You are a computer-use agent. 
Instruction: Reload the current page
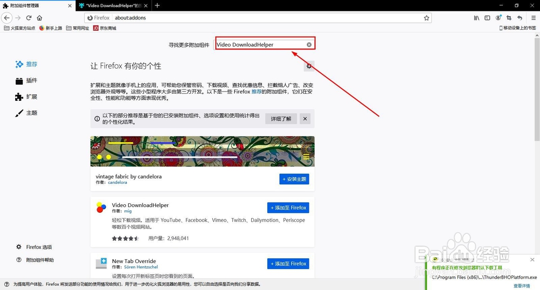[29, 18]
